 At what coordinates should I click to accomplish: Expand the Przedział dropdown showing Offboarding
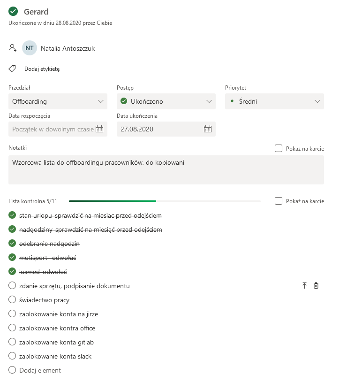(x=58, y=101)
